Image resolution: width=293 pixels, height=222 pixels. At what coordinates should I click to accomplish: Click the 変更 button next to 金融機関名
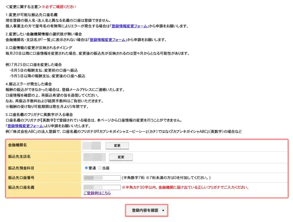pyautogui.click(x=117, y=146)
